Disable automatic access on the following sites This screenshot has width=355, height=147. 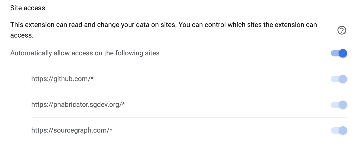pyautogui.click(x=339, y=53)
